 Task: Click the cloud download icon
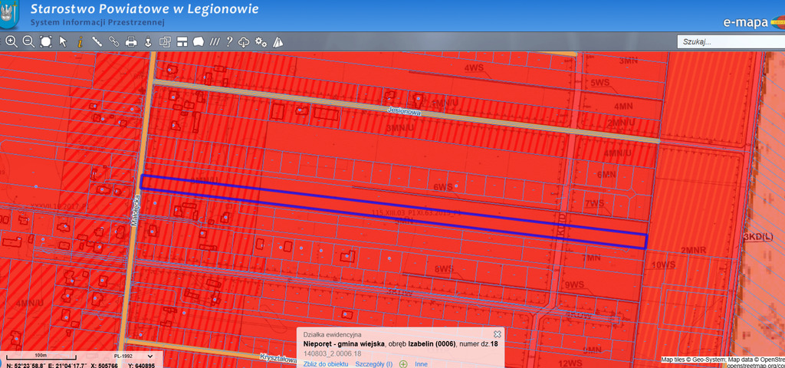[245, 42]
